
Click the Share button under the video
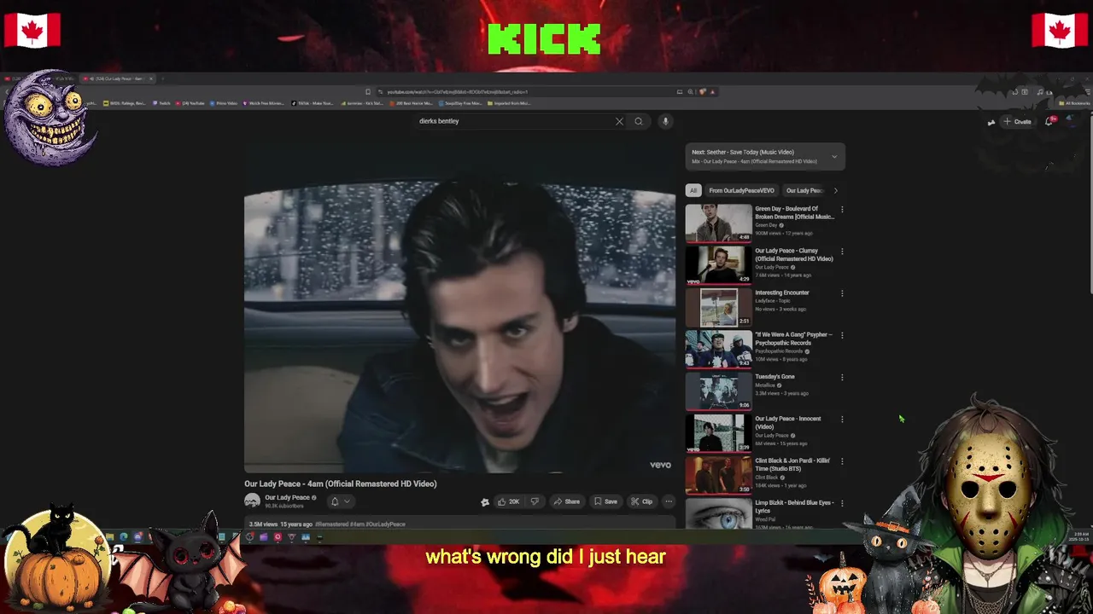click(x=566, y=501)
